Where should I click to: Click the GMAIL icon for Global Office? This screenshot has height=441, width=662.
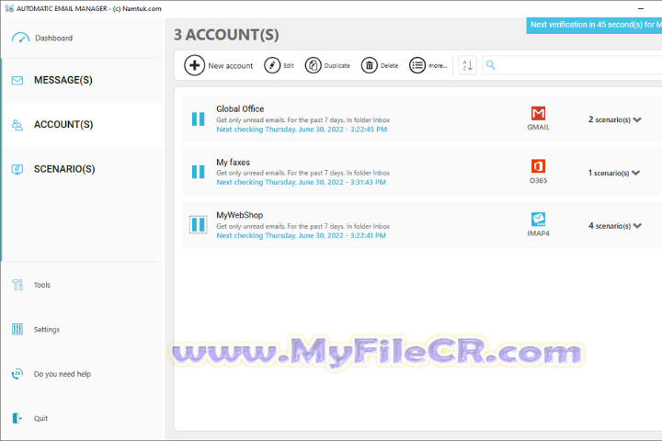coord(538,113)
